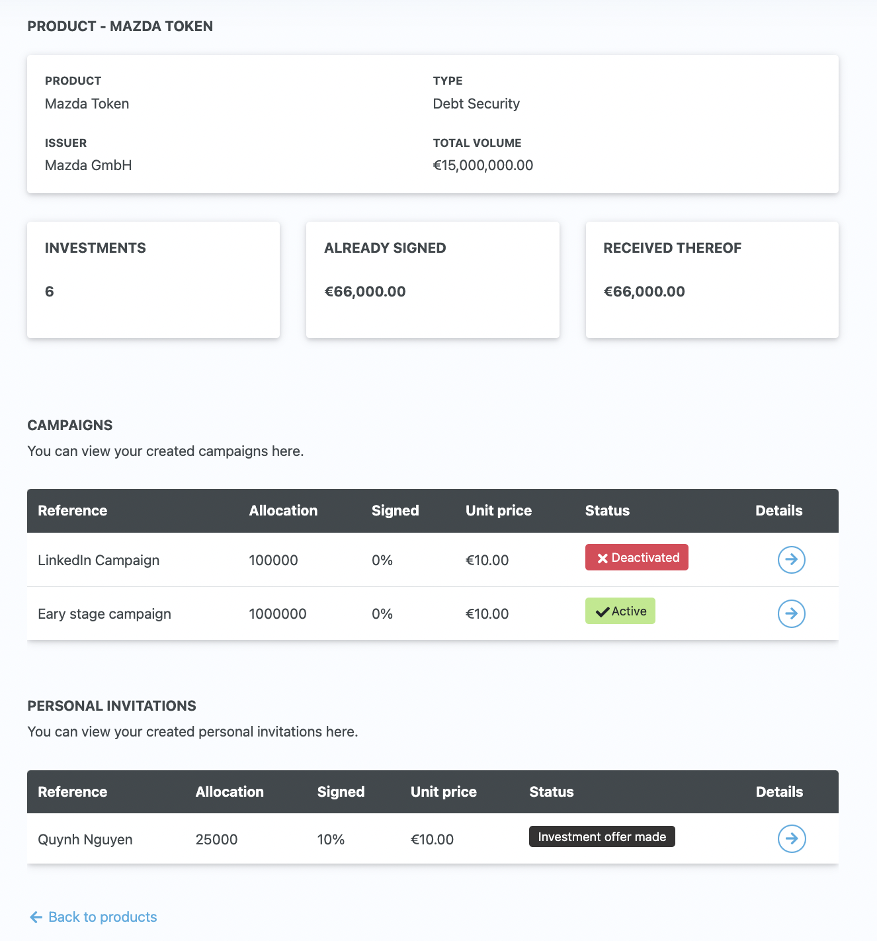The image size is (877, 941).
Task: Click the CAMPAIGNS section heading
Action: tap(70, 425)
